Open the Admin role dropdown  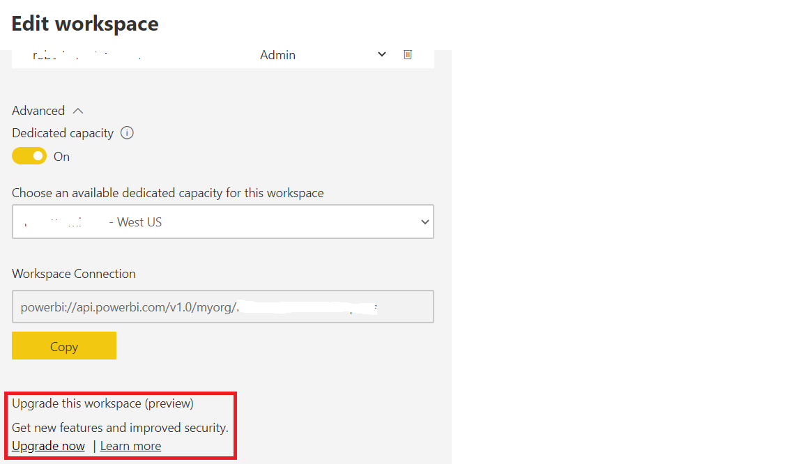coord(323,55)
